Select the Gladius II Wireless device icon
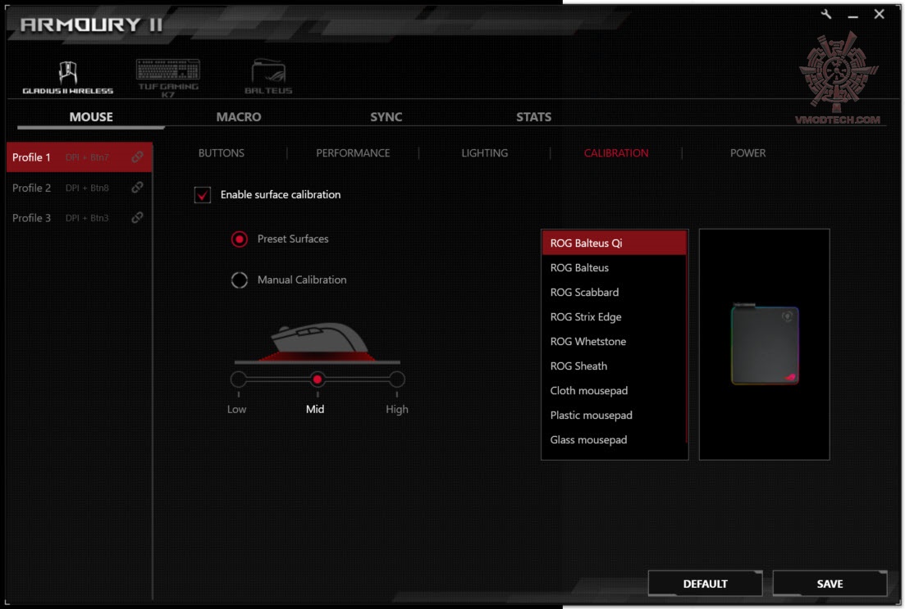 point(68,77)
